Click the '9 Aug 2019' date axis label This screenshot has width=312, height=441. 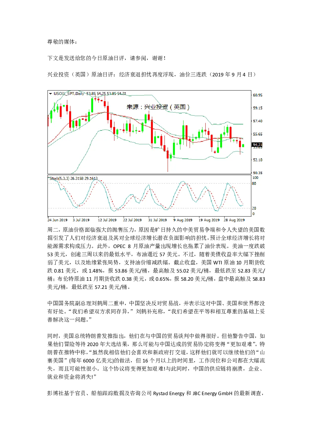point(183,220)
